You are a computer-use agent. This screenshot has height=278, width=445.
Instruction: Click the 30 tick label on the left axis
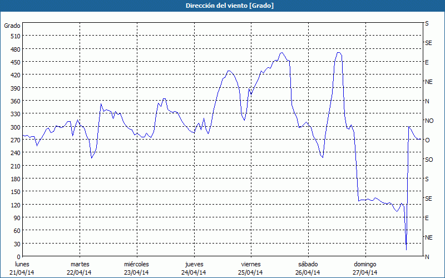(14, 244)
